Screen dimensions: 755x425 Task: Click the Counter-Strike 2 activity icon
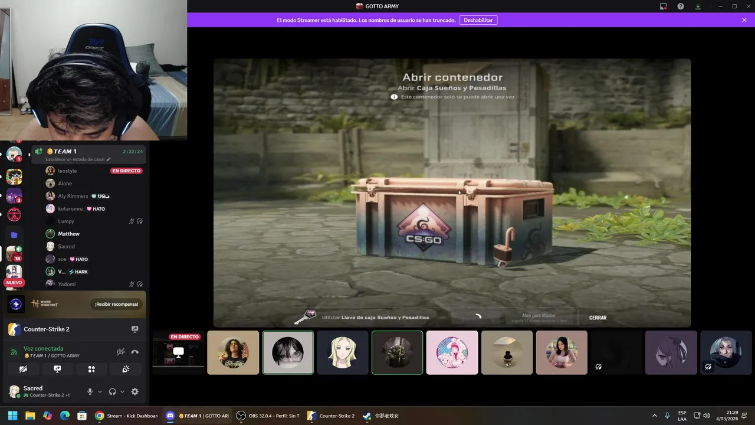pos(14,329)
